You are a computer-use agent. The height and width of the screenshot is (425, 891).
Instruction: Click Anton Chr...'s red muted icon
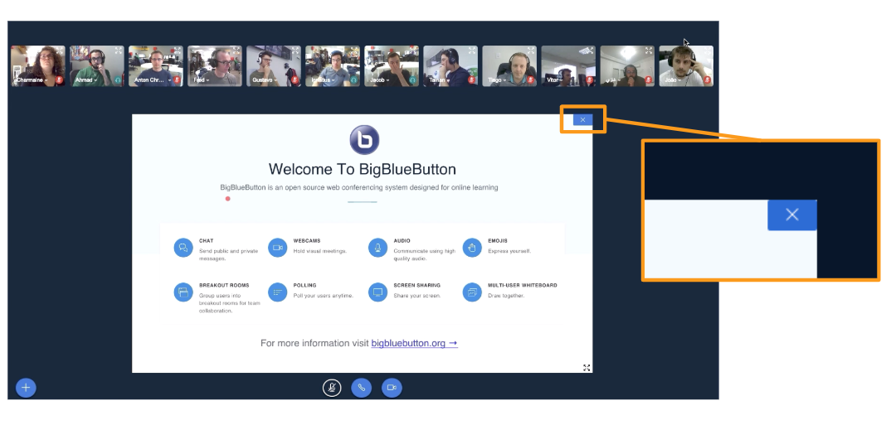click(x=177, y=80)
